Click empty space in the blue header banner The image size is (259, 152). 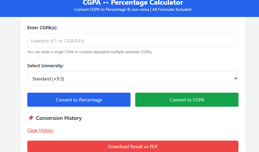(x=41, y=8)
